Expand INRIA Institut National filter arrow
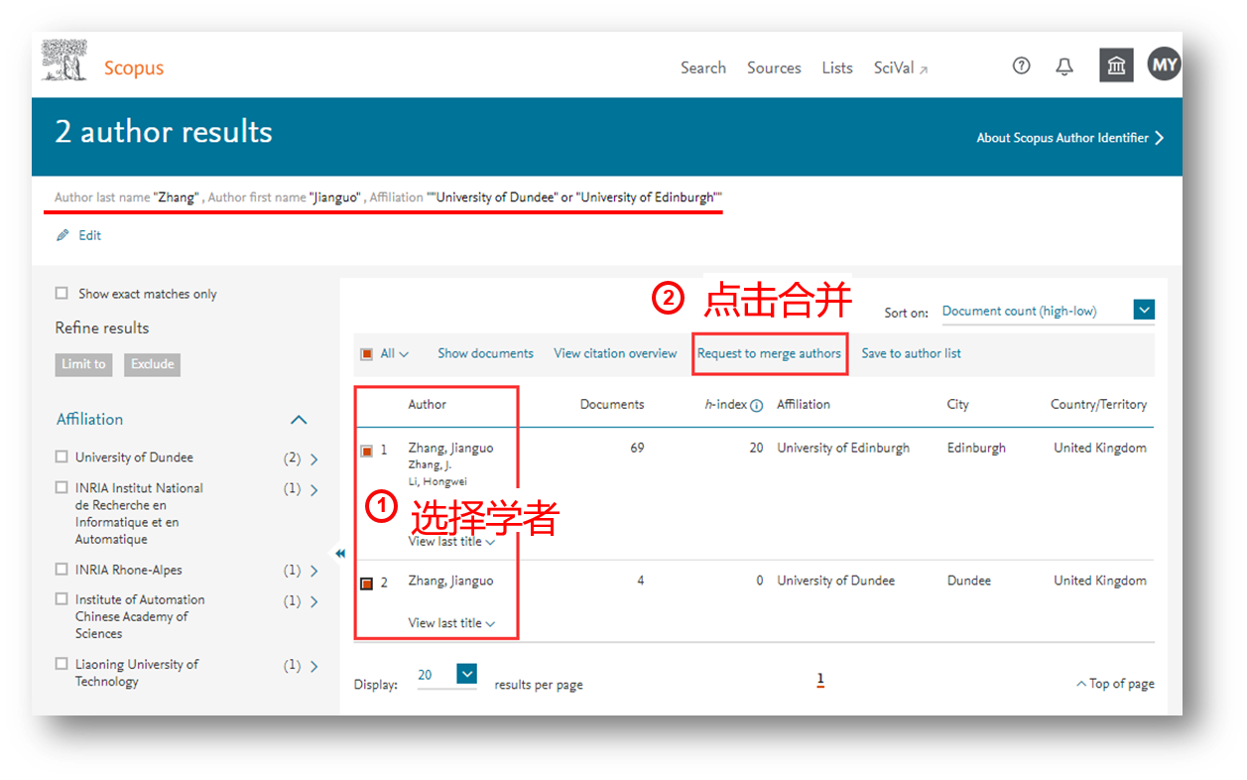Viewport: 1247px width, 780px height. coord(314,490)
